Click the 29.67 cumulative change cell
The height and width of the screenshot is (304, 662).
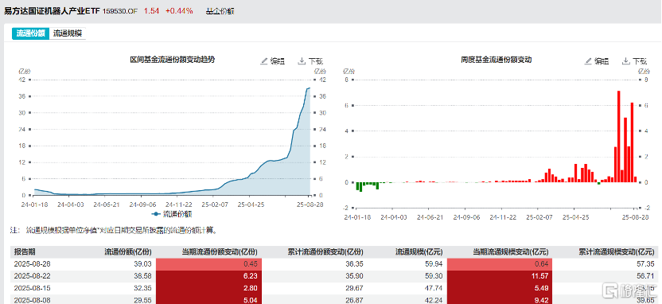tap(354, 287)
